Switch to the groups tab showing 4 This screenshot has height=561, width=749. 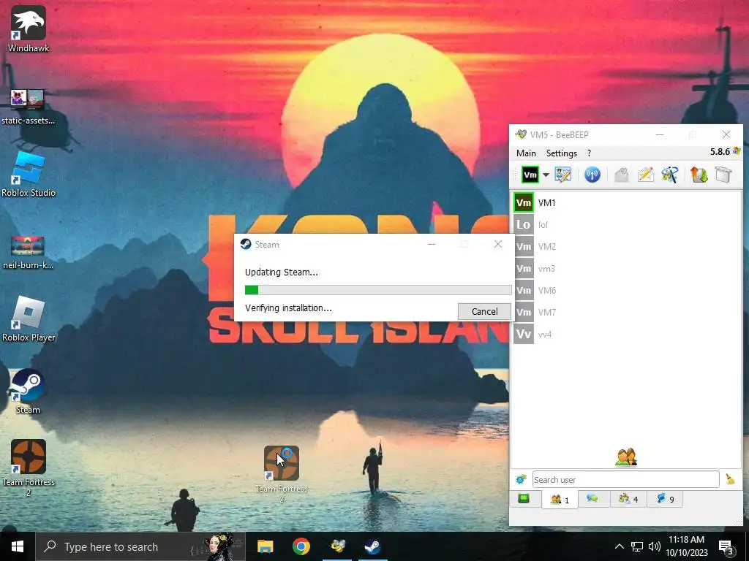click(x=628, y=499)
